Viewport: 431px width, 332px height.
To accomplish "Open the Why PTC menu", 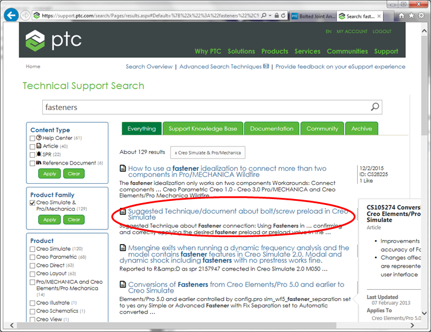I will pos(208,52).
